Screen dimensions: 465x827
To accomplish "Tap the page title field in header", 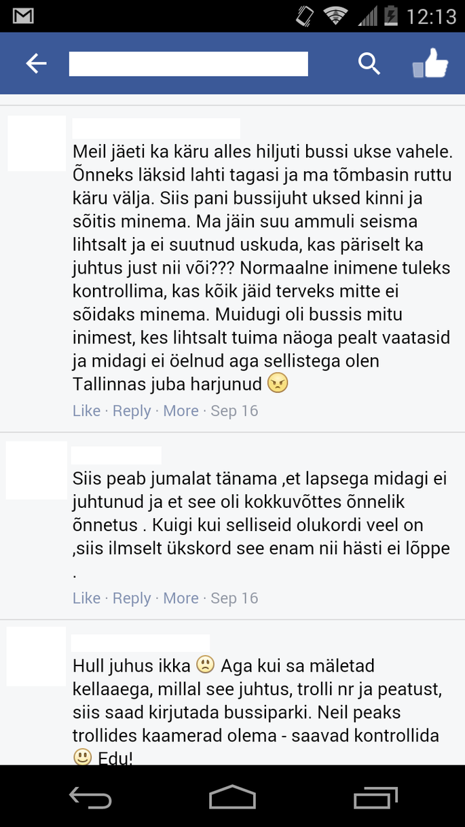I will click(189, 64).
